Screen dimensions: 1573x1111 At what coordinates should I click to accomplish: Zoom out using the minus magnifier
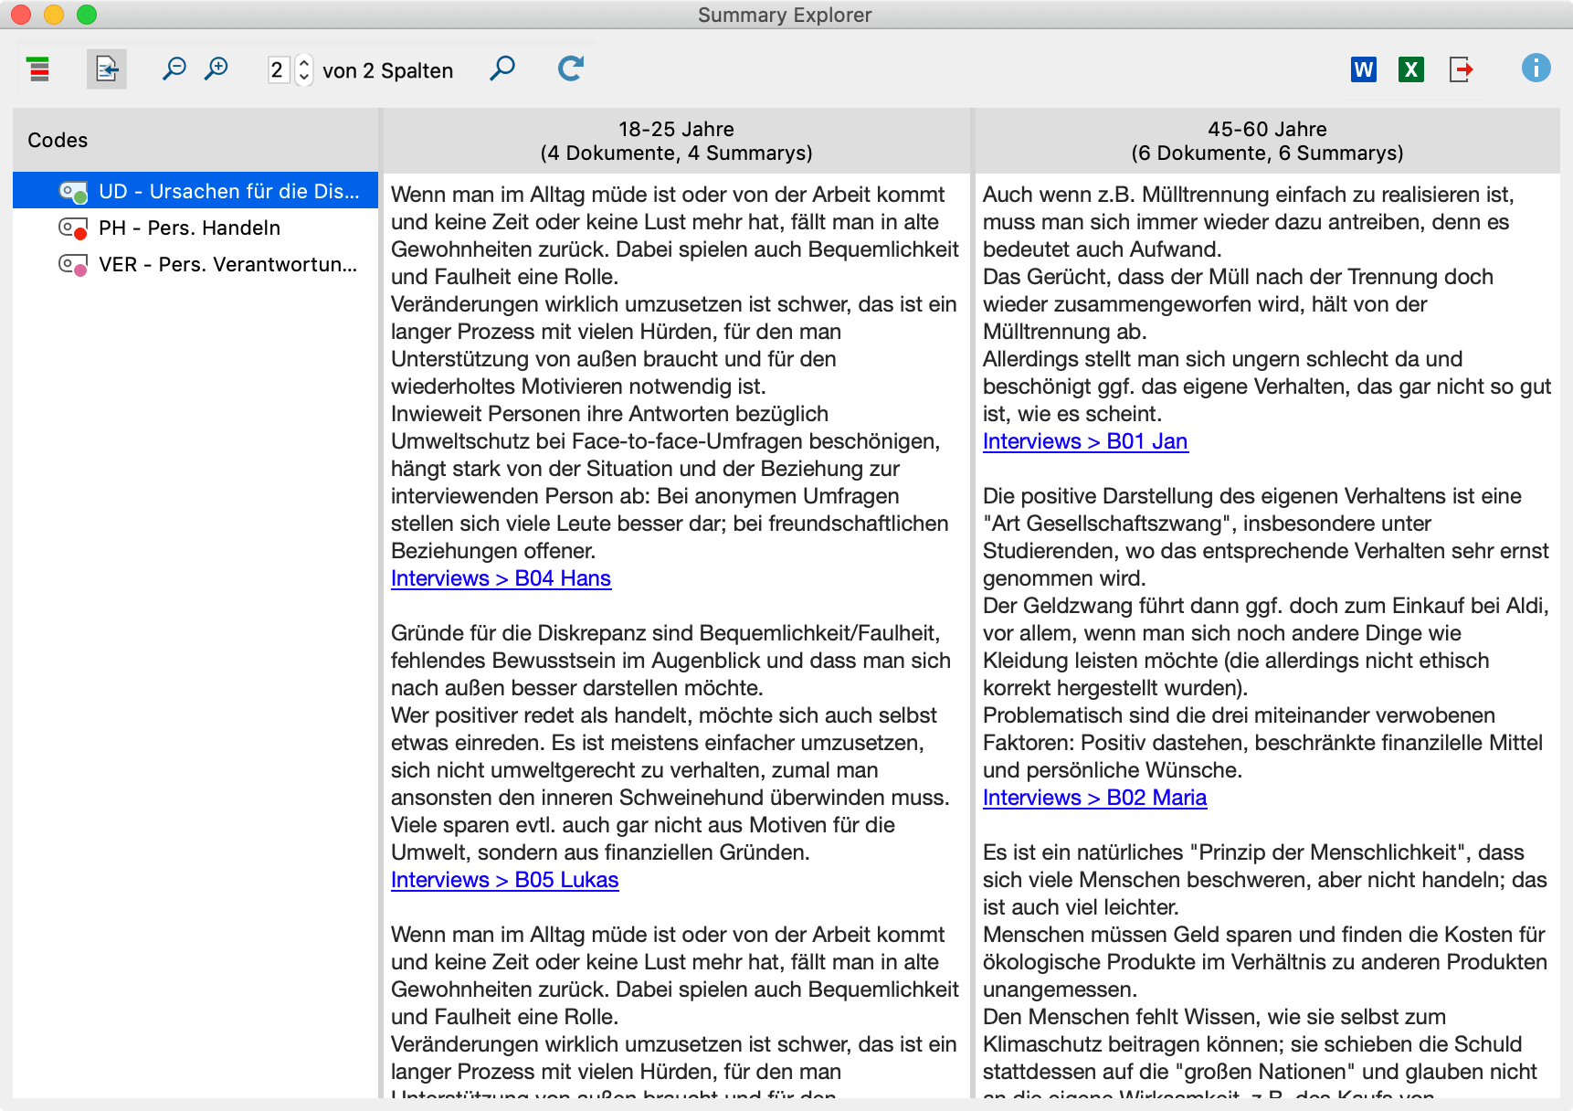pos(174,69)
